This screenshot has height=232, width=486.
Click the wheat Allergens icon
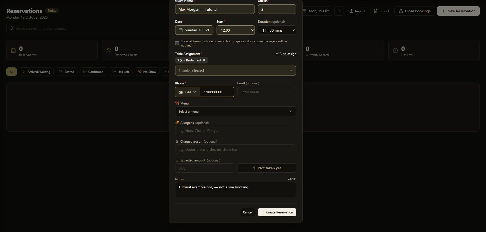click(x=177, y=123)
